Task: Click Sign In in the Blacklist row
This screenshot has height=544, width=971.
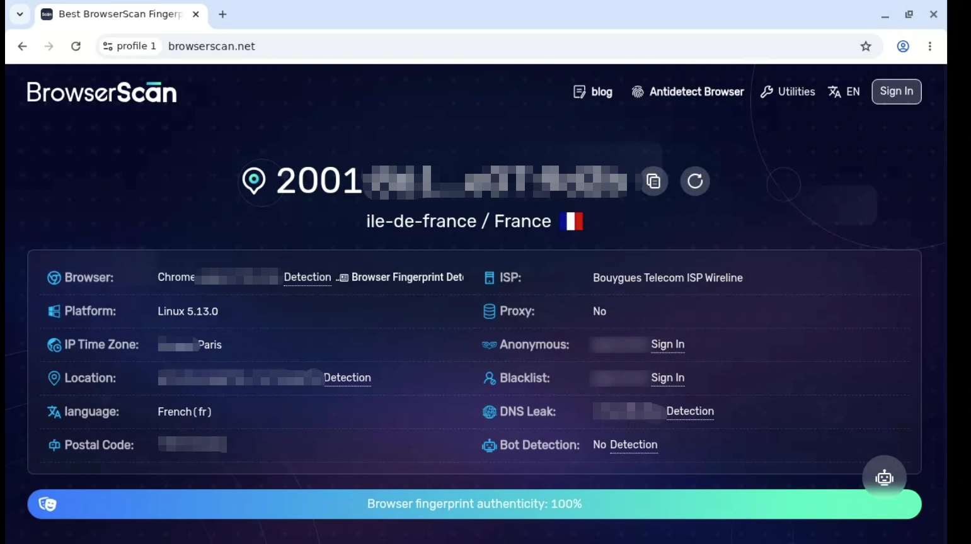Action: 667,378
